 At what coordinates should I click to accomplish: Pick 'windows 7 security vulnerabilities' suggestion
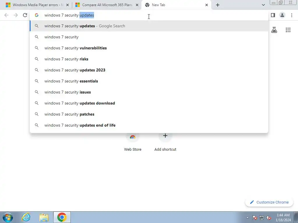(149, 48)
